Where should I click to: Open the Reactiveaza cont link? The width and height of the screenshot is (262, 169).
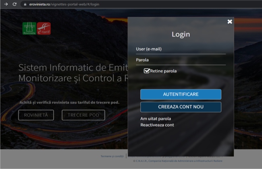tap(157, 125)
